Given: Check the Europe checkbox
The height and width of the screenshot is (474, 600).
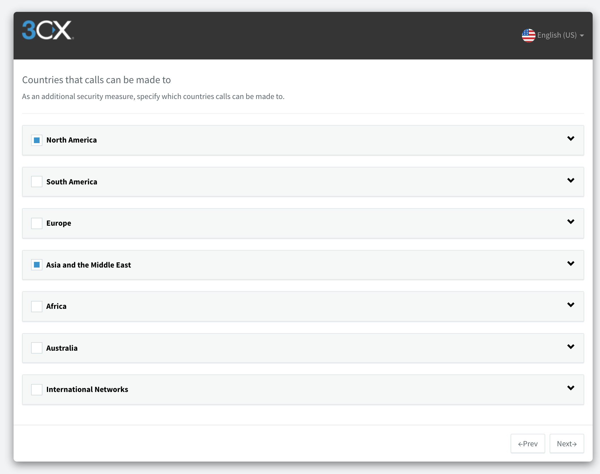Looking at the screenshot, I should click(x=37, y=223).
